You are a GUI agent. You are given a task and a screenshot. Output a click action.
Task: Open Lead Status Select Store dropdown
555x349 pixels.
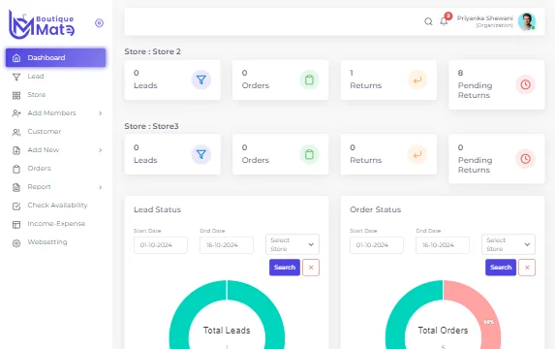(x=293, y=244)
